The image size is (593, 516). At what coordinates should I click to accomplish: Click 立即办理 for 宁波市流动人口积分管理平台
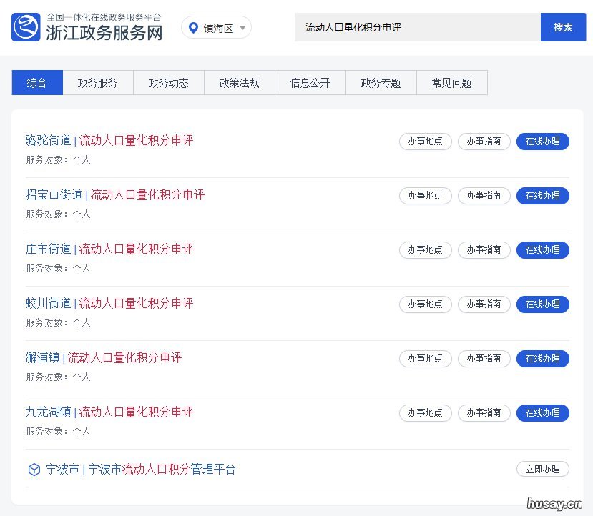pos(542,469)
